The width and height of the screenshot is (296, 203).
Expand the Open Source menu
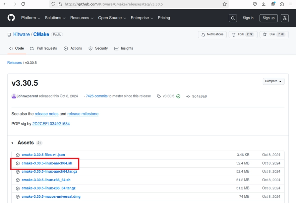click(x=112, y=18)
